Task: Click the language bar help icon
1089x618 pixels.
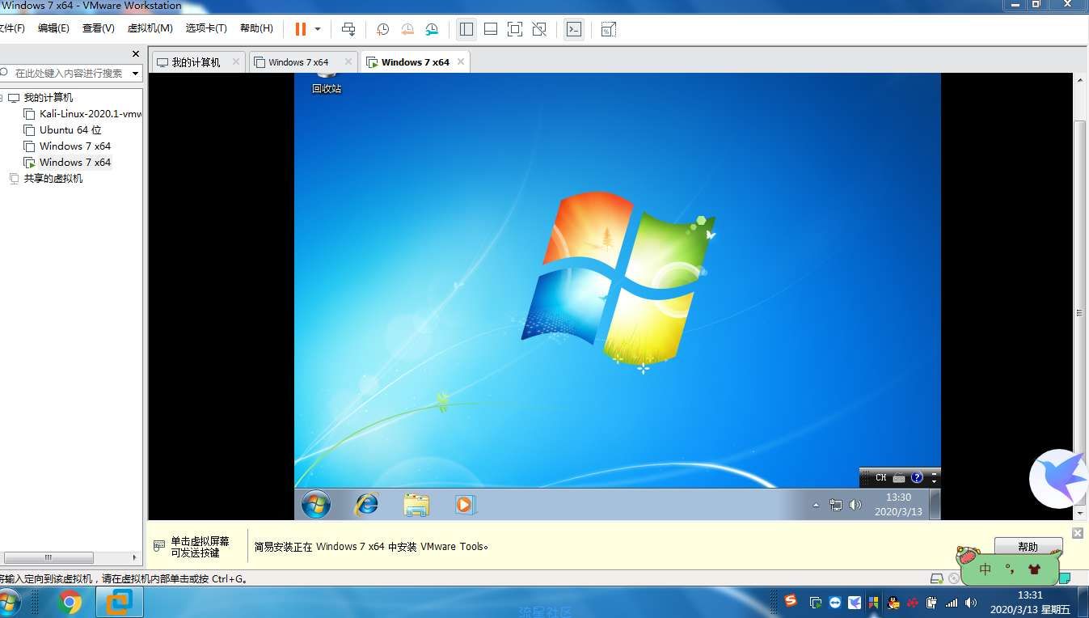Action: point(917,478)
